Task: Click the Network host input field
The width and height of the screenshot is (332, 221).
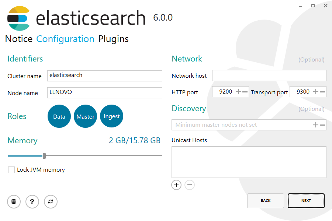Action: tap(269, 76)
